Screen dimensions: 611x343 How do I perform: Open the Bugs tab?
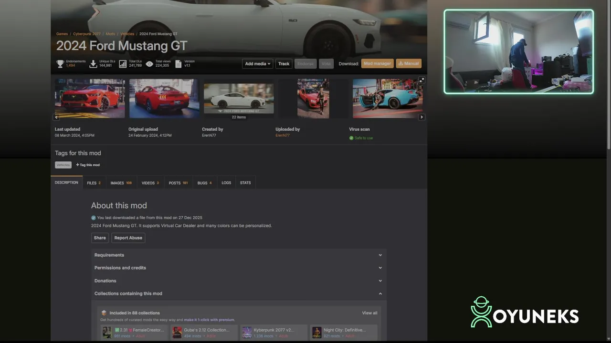[204, 183]
